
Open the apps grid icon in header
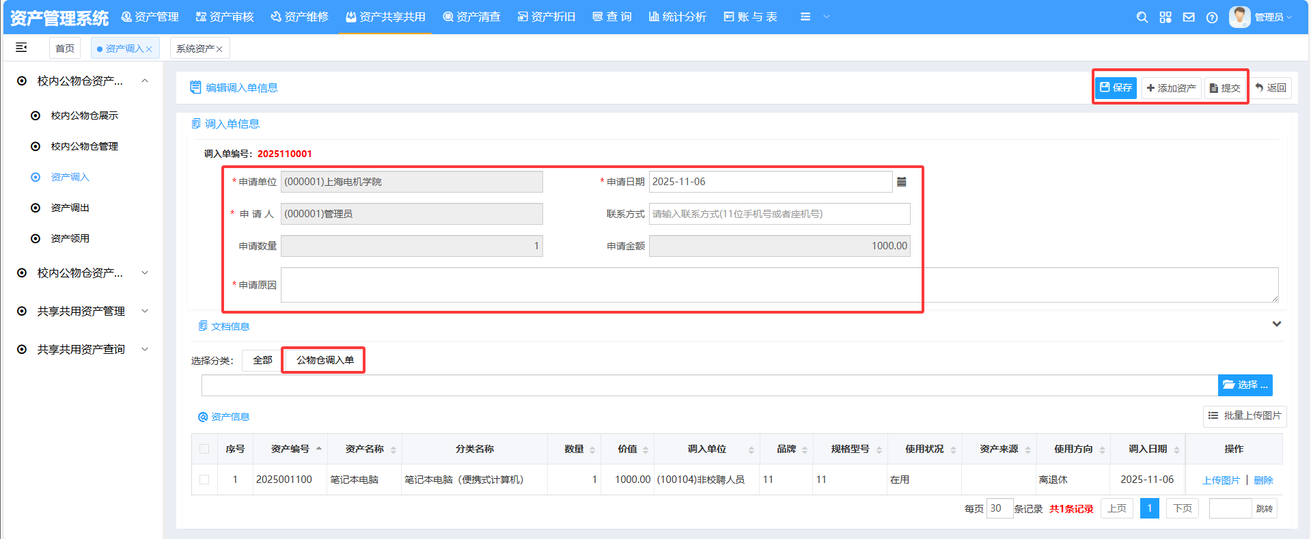pyautogui.click(x=1165, y=17)
